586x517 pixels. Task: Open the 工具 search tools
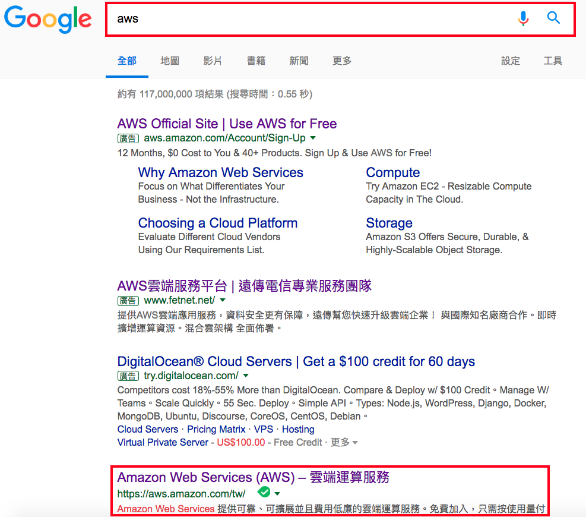[x=553, y=61]
